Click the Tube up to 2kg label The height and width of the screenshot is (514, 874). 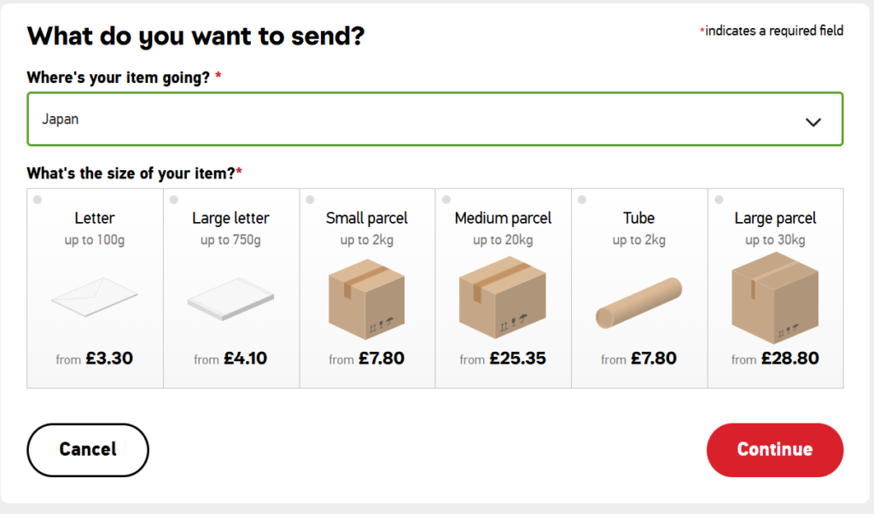(638, 240)
